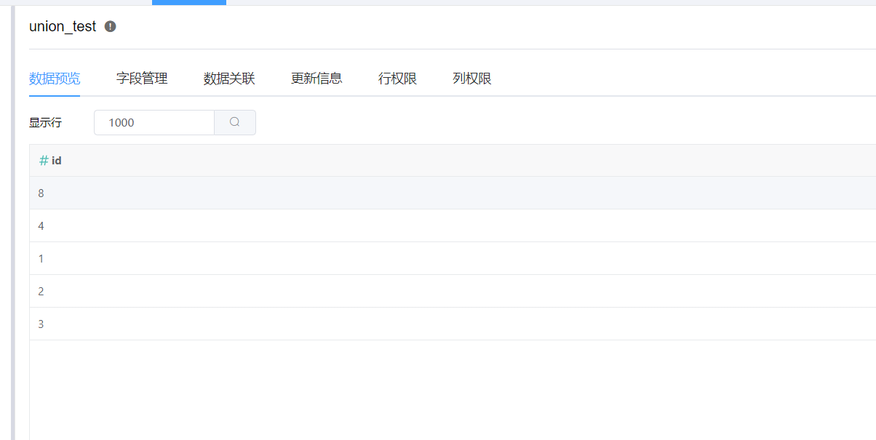Switch to the 字段管理 tab

tap(141, 79)
